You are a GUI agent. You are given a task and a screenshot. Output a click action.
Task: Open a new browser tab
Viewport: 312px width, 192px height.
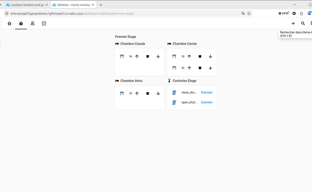point(101,5)
